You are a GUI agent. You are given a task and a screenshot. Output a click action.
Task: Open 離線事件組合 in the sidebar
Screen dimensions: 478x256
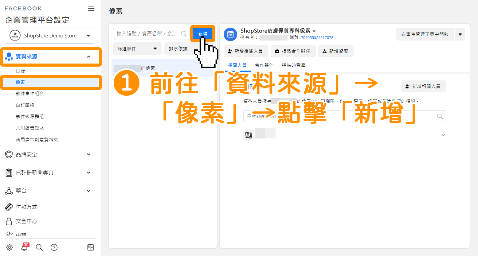tap(30, 94)
